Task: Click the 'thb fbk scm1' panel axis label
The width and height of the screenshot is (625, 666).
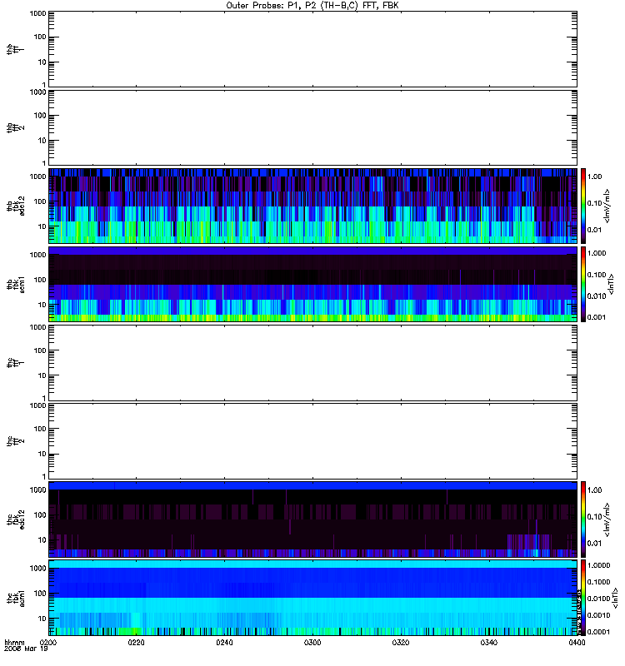Action: [x=15, y=284]
